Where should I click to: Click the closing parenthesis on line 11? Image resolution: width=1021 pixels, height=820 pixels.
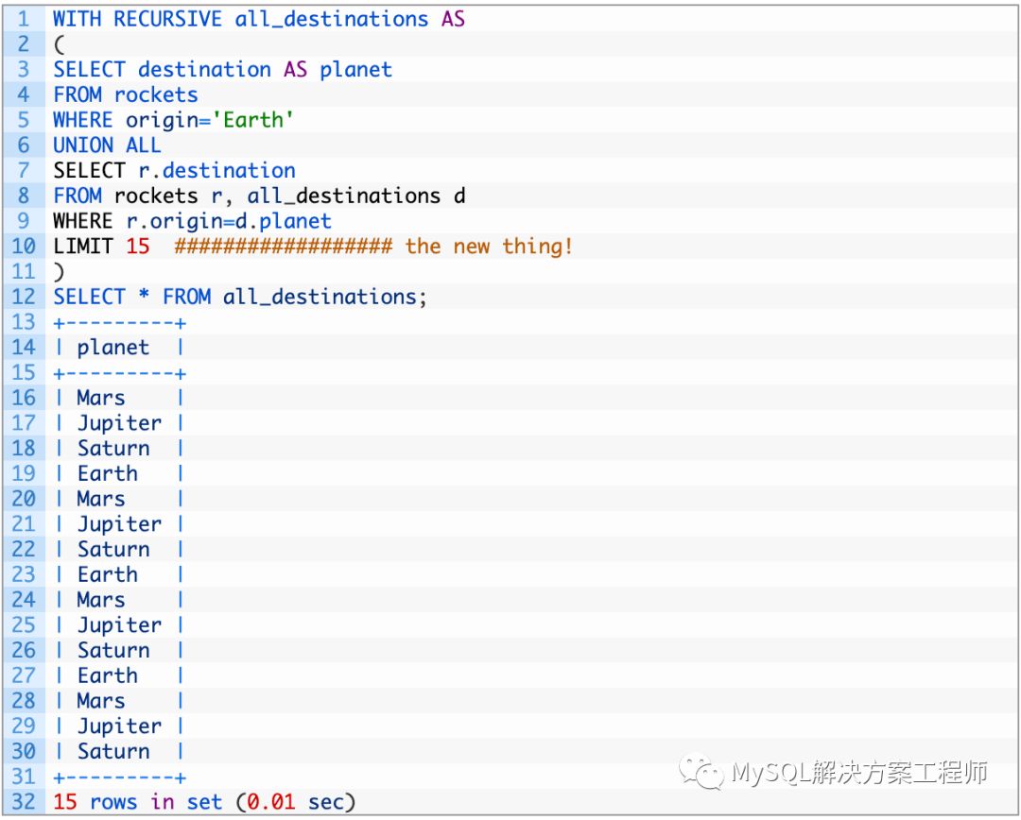pyautogui.click(x=59, y=272)
